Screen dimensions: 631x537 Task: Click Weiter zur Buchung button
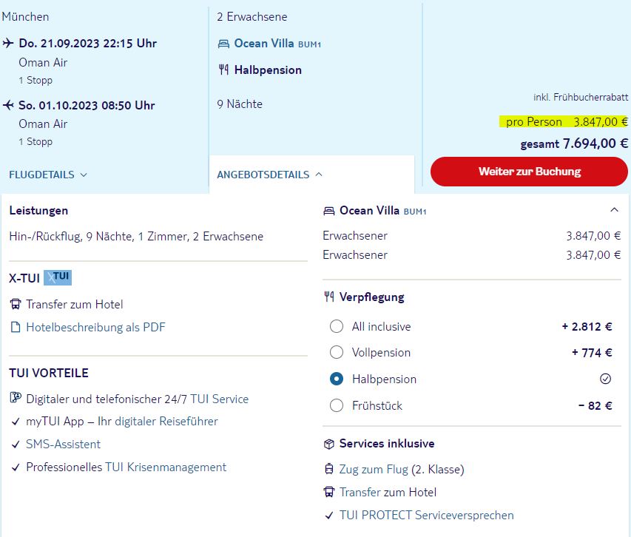[529, 172]
